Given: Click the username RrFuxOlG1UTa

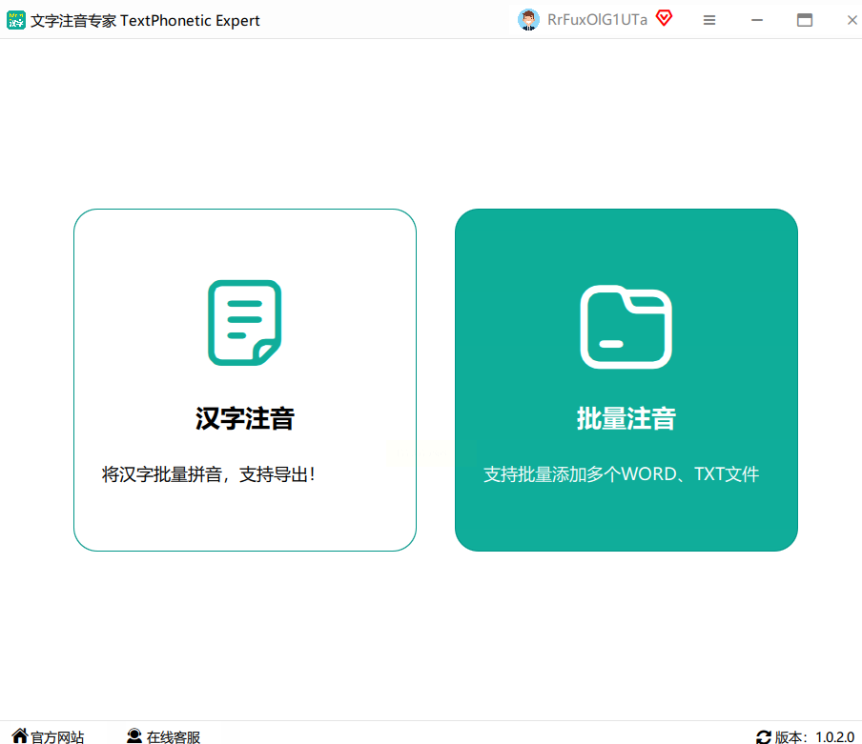Looking at the screenshot, I should coord(597,20).
